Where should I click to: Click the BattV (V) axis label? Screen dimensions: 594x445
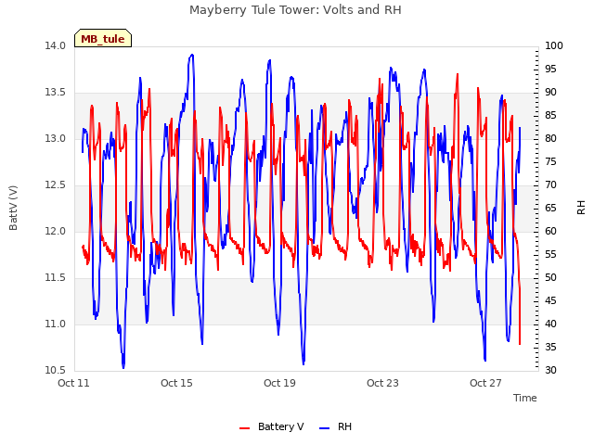tap(13, 208)
